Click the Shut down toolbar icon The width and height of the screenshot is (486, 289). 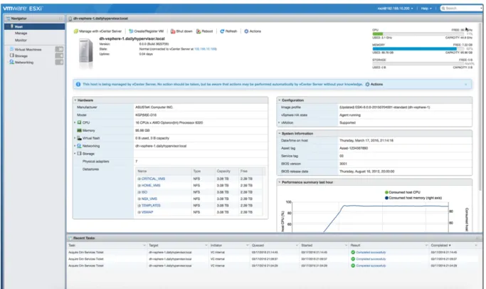173,31
